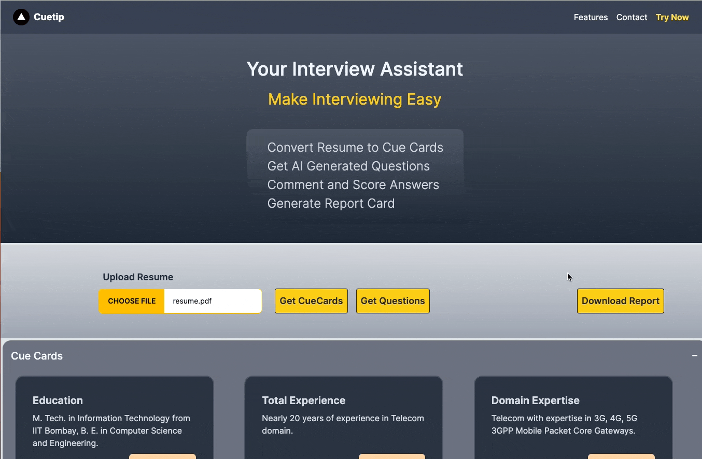Open the Features nav link
Viewport: 702px width, 459px height.
pyautogui.click(x=591, y=17)
